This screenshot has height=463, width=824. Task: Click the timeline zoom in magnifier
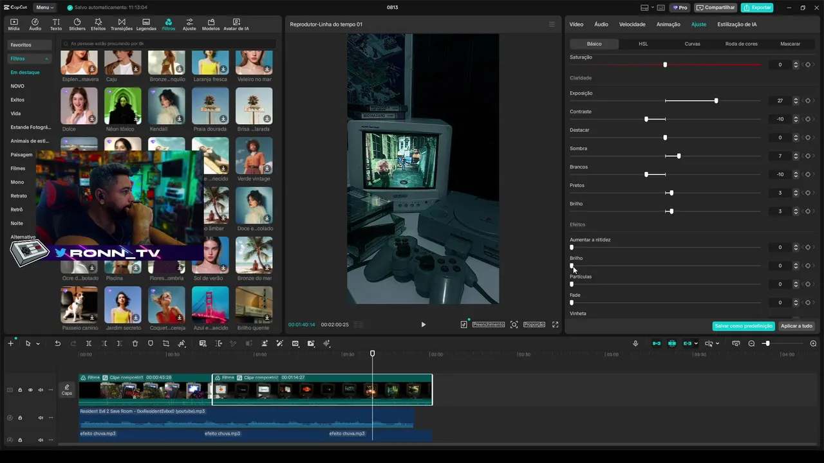813,343
